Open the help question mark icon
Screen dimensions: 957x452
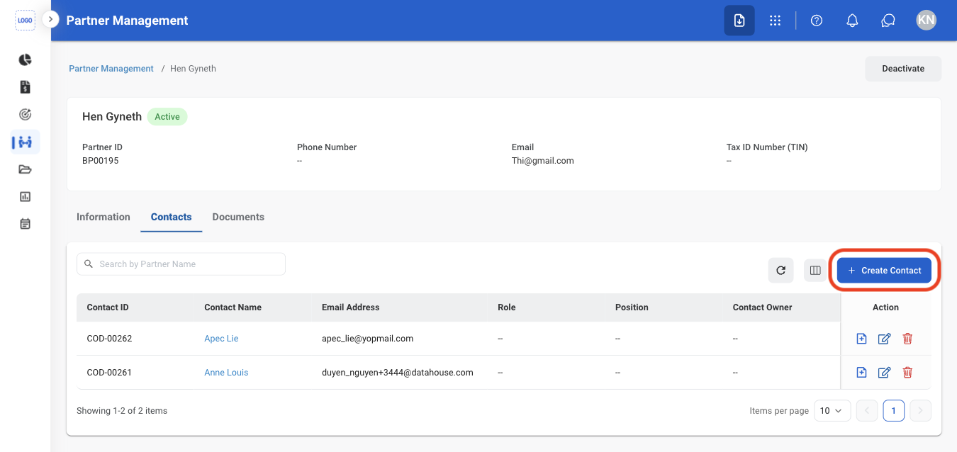coord(817,21)
